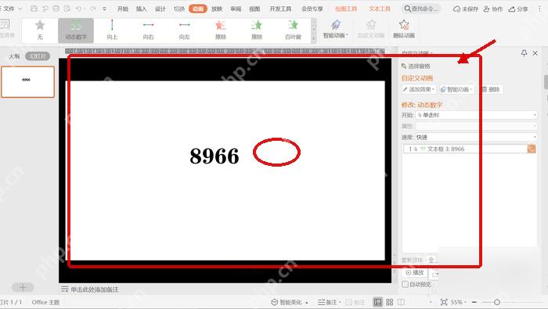Click the 添加效果 button
Screen dimensions: 548x309
tap(419, 89)
